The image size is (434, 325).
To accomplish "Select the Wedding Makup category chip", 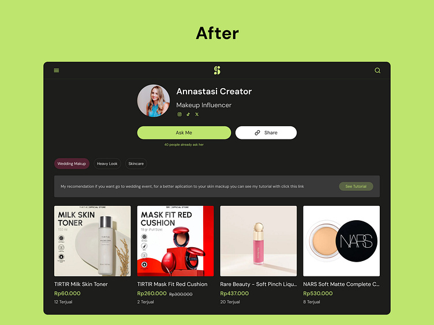I will [72, 164].
